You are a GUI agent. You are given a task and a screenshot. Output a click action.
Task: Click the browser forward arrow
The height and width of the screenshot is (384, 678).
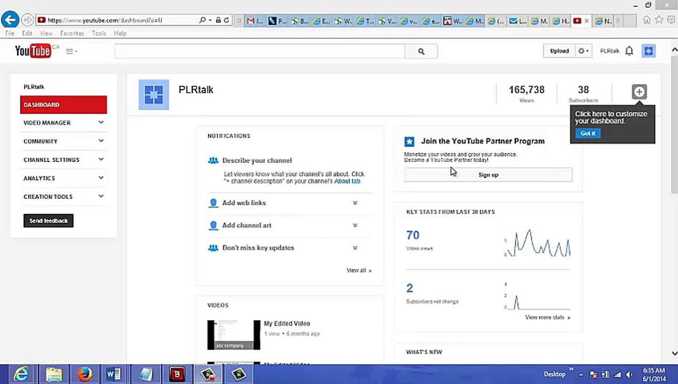27,20
